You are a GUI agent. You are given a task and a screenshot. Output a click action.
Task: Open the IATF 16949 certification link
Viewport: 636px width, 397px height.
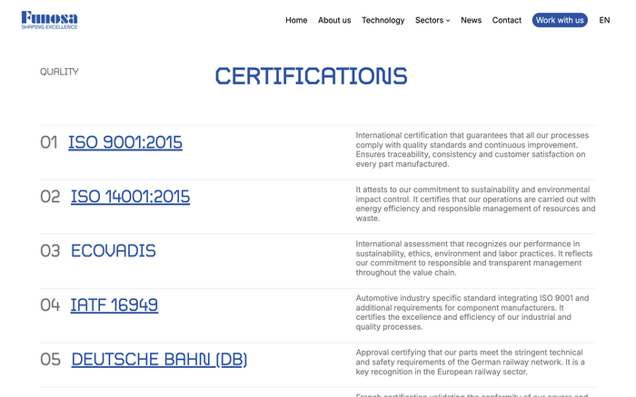click(x=114, y=305)
